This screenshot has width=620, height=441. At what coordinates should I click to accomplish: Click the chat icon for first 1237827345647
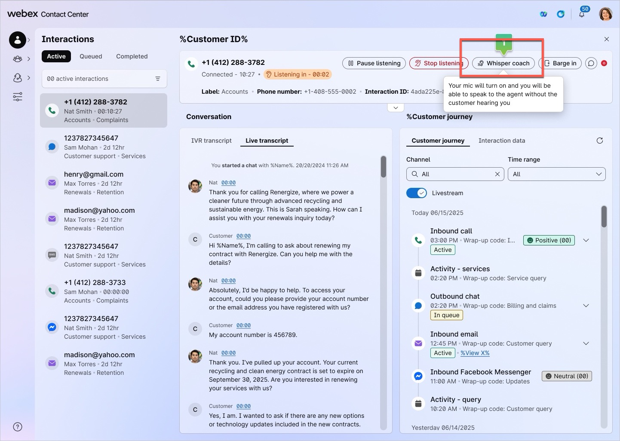52,147
